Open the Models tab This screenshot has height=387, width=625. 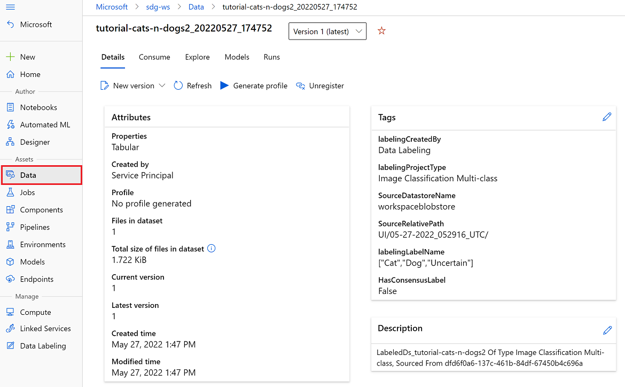point(237,57)
